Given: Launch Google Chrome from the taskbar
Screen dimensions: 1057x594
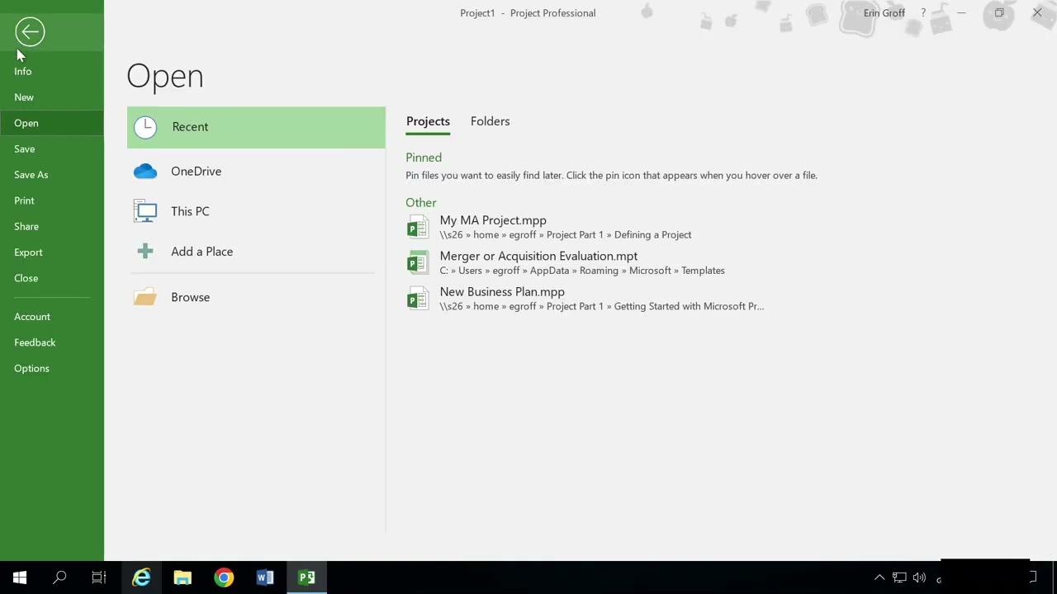Looking at the screenshot, I should [224, 577].
